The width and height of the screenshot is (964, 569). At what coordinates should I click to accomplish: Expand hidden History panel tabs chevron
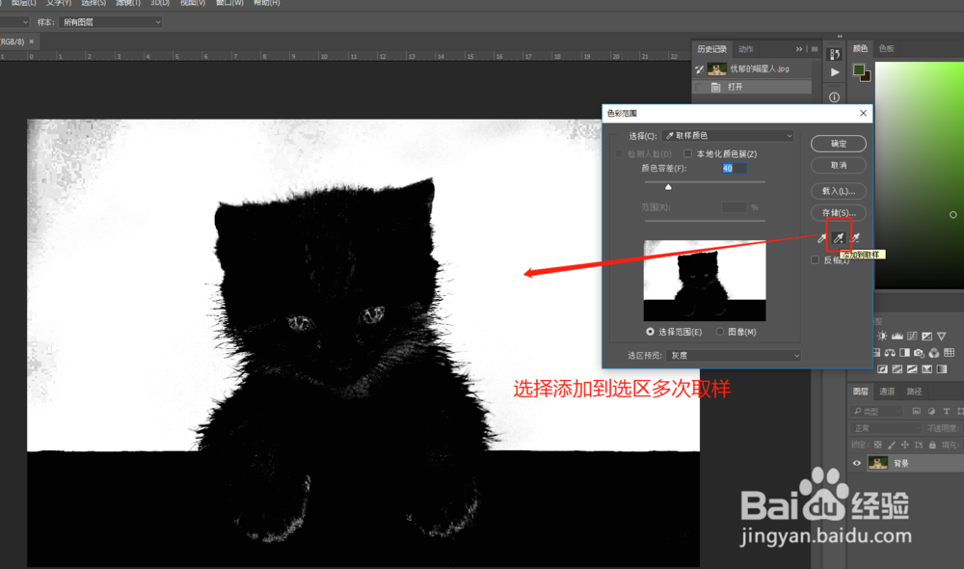pos(799,49)
